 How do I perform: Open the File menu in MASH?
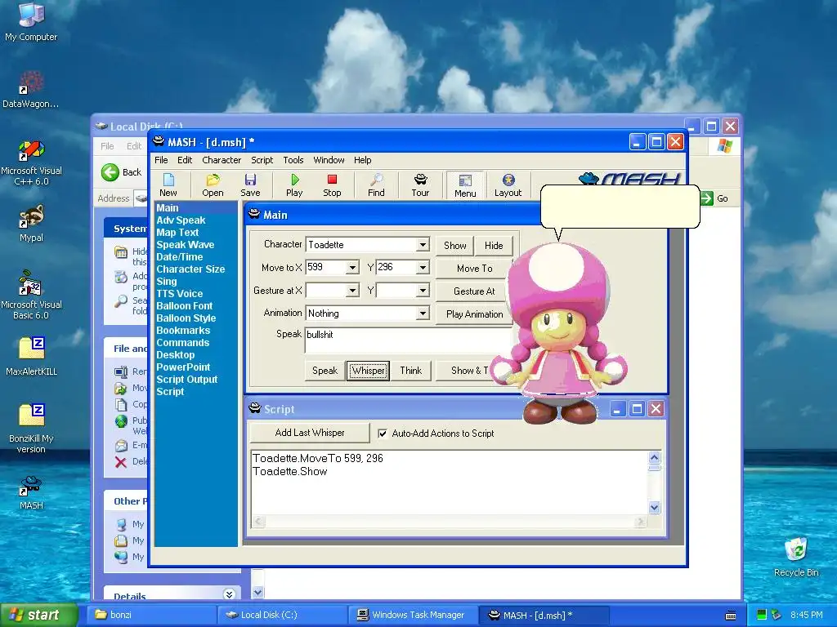tap(161, 160)
